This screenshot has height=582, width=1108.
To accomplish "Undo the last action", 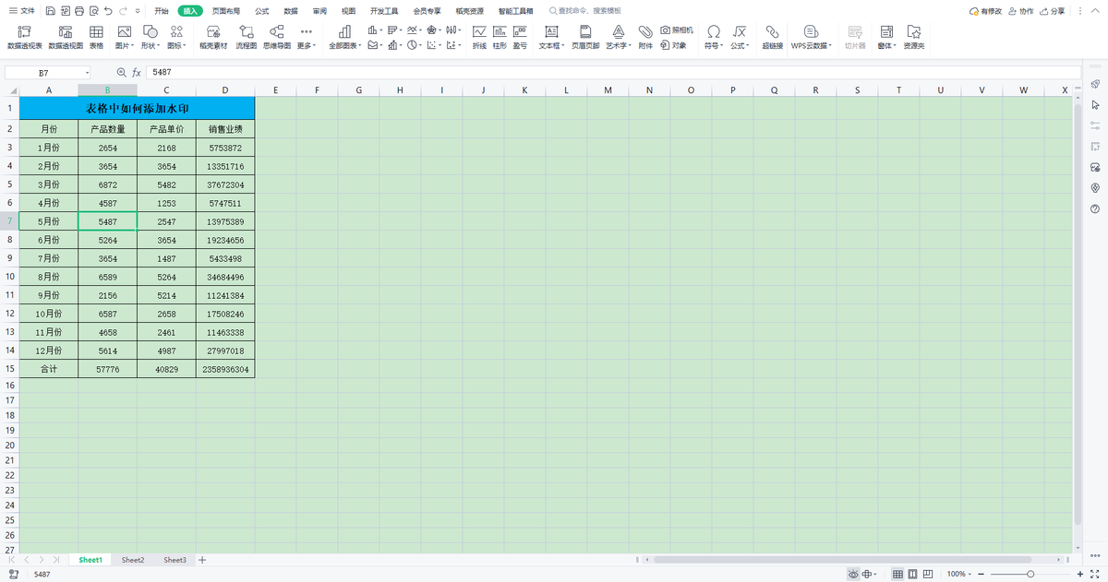I will (x=109, y=11).
